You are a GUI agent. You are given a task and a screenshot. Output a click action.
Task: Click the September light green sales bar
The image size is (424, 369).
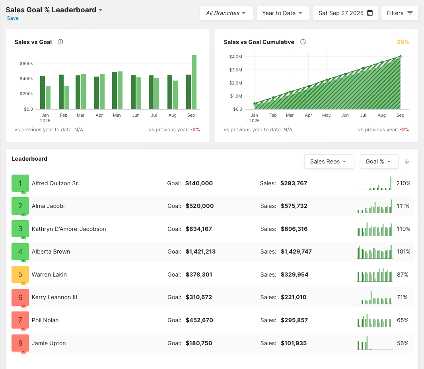[x=194, y=82]
